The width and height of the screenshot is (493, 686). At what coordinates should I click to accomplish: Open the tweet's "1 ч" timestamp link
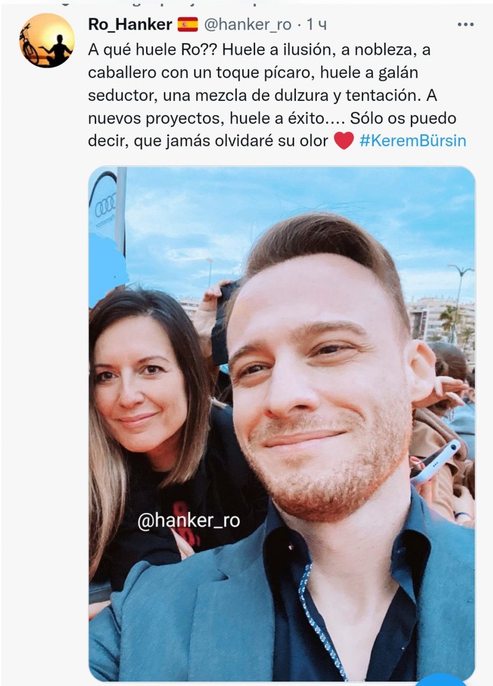(316, 25)
